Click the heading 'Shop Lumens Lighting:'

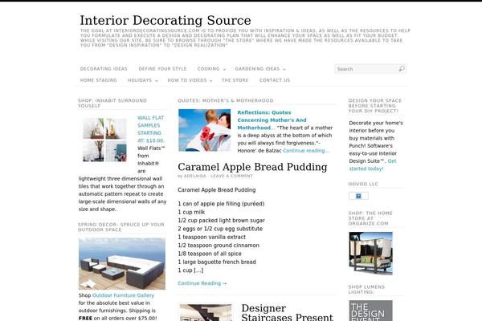(x=366, y=290)
